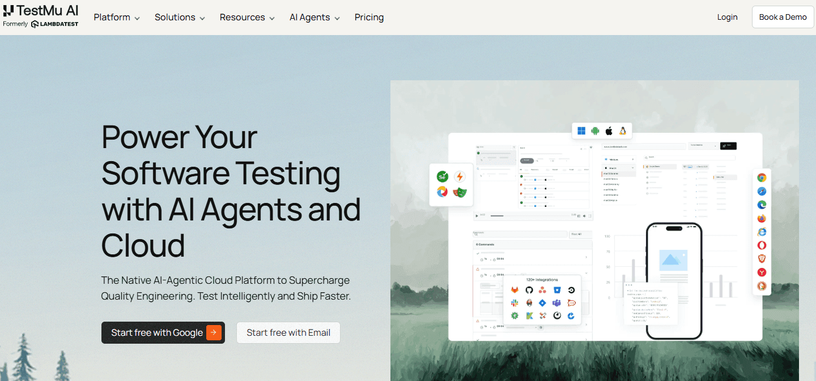This screenshot has height=381, width=816.
Task: Click the Brave browser icon
Action: coord(762,259)
